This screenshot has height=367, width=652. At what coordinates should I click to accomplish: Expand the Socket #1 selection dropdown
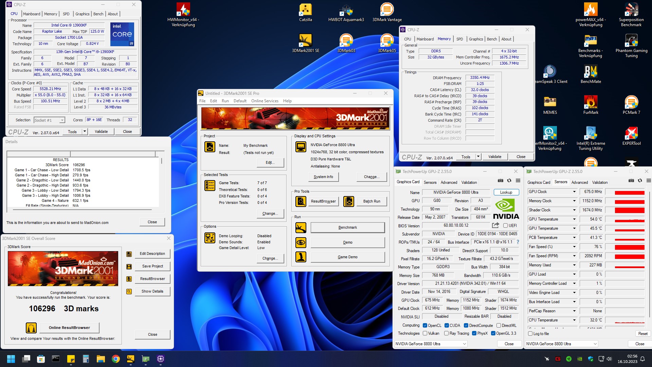pos(62,120)
